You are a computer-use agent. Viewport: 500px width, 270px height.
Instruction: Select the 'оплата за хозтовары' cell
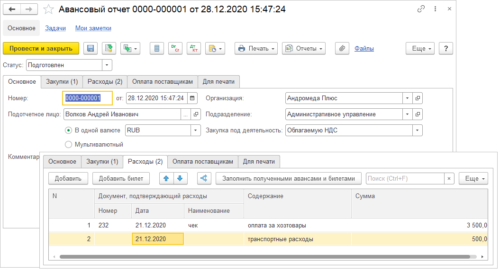click(x=298, y=225)
